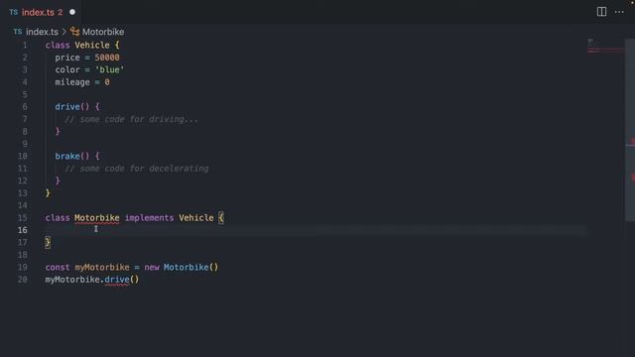Click Motorbike in the breadcrumb

103,32
